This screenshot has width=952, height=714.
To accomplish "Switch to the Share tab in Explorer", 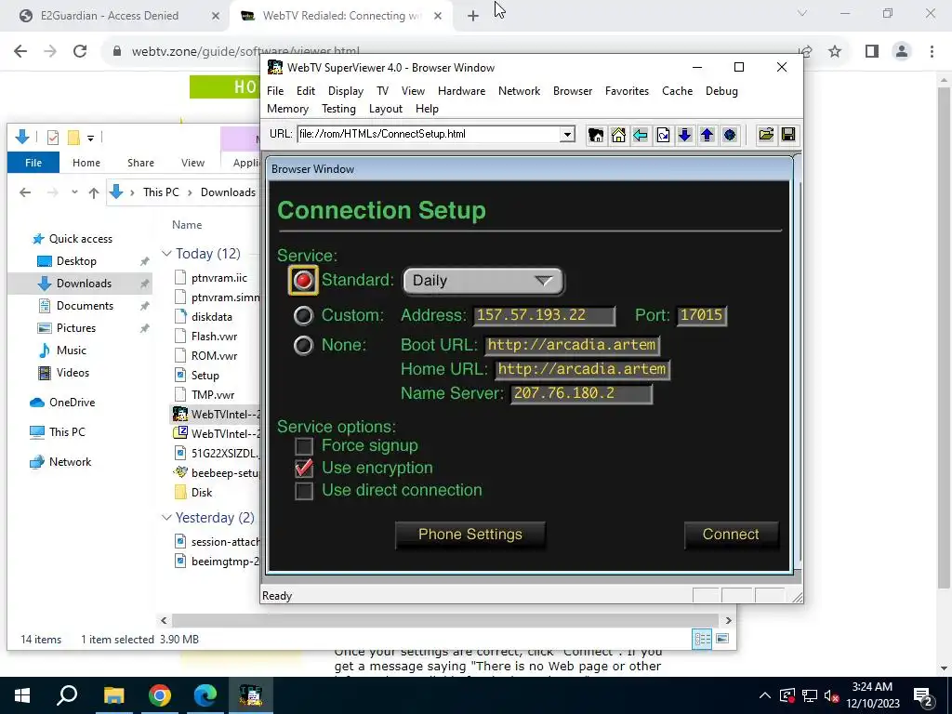I will tap(140, 163).
